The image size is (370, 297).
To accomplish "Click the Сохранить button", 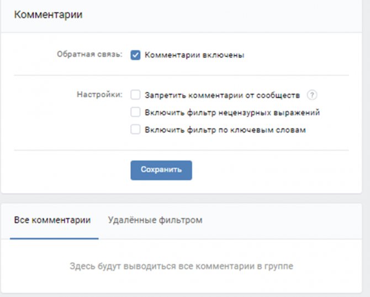I will click(161, 170).
